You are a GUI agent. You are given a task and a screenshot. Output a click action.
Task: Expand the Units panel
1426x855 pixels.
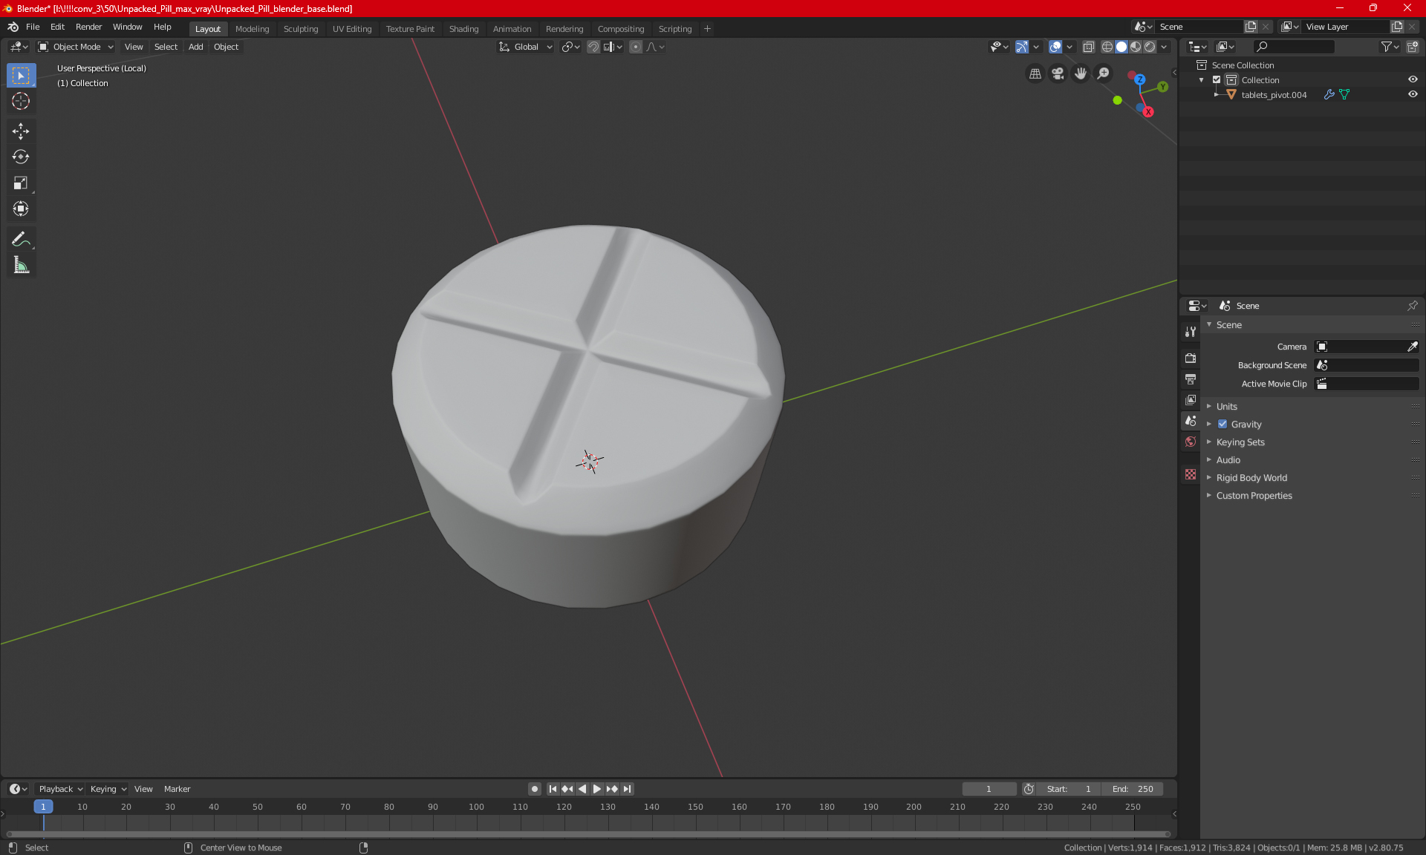pyautogui.click(x=1227, y=407)
